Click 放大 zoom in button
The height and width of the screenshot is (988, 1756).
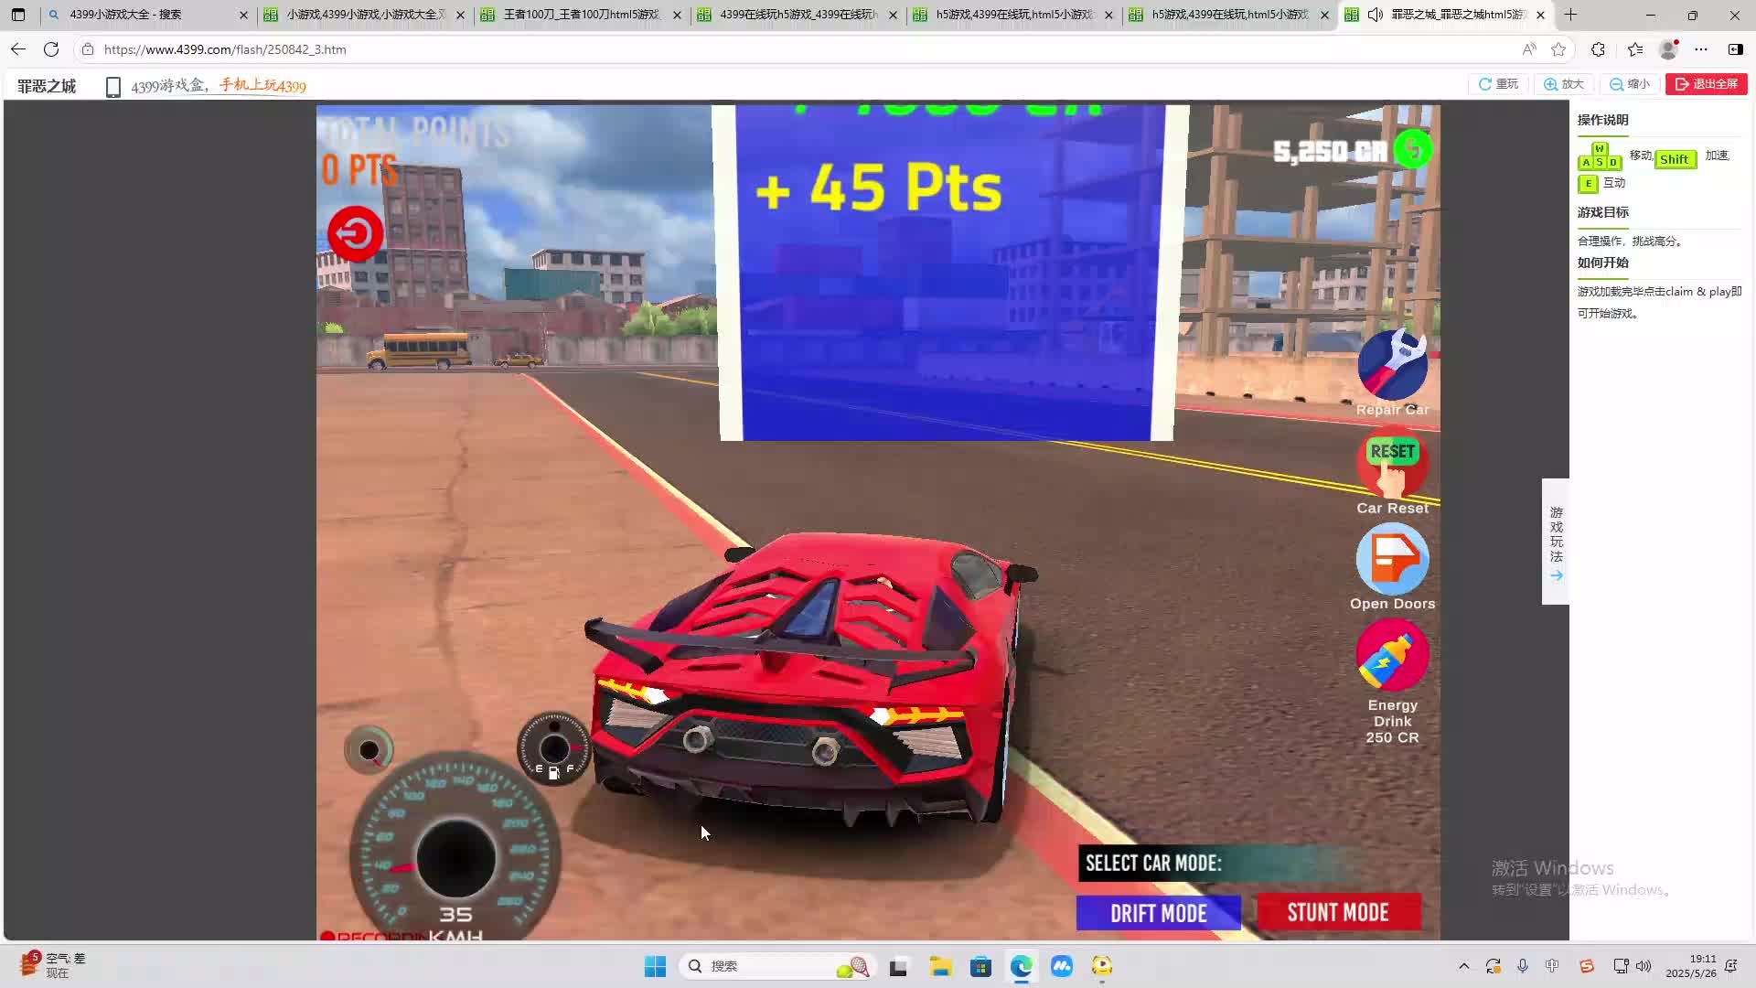1564,84
